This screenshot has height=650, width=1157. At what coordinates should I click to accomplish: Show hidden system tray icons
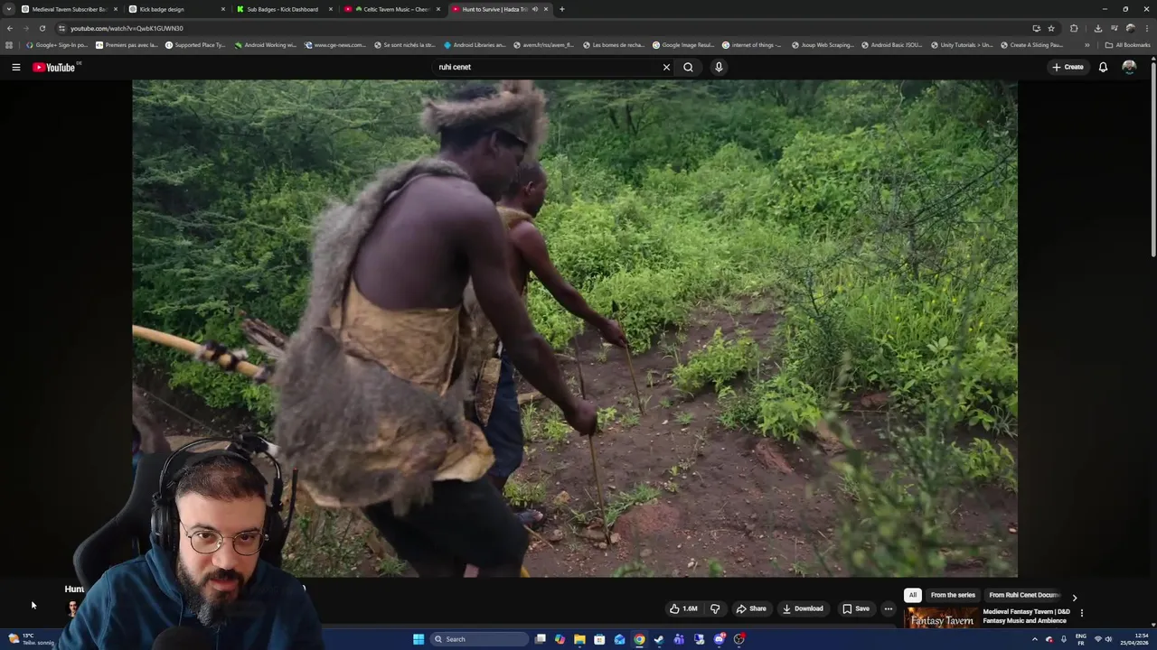click(x=1035, y=639)
